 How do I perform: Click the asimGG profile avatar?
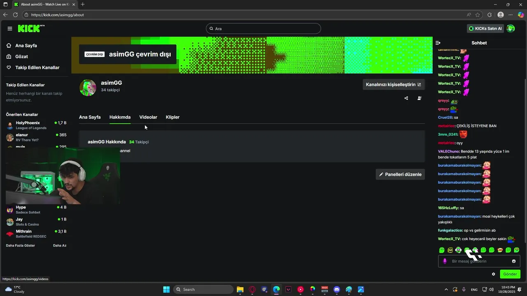pos(88,88)
